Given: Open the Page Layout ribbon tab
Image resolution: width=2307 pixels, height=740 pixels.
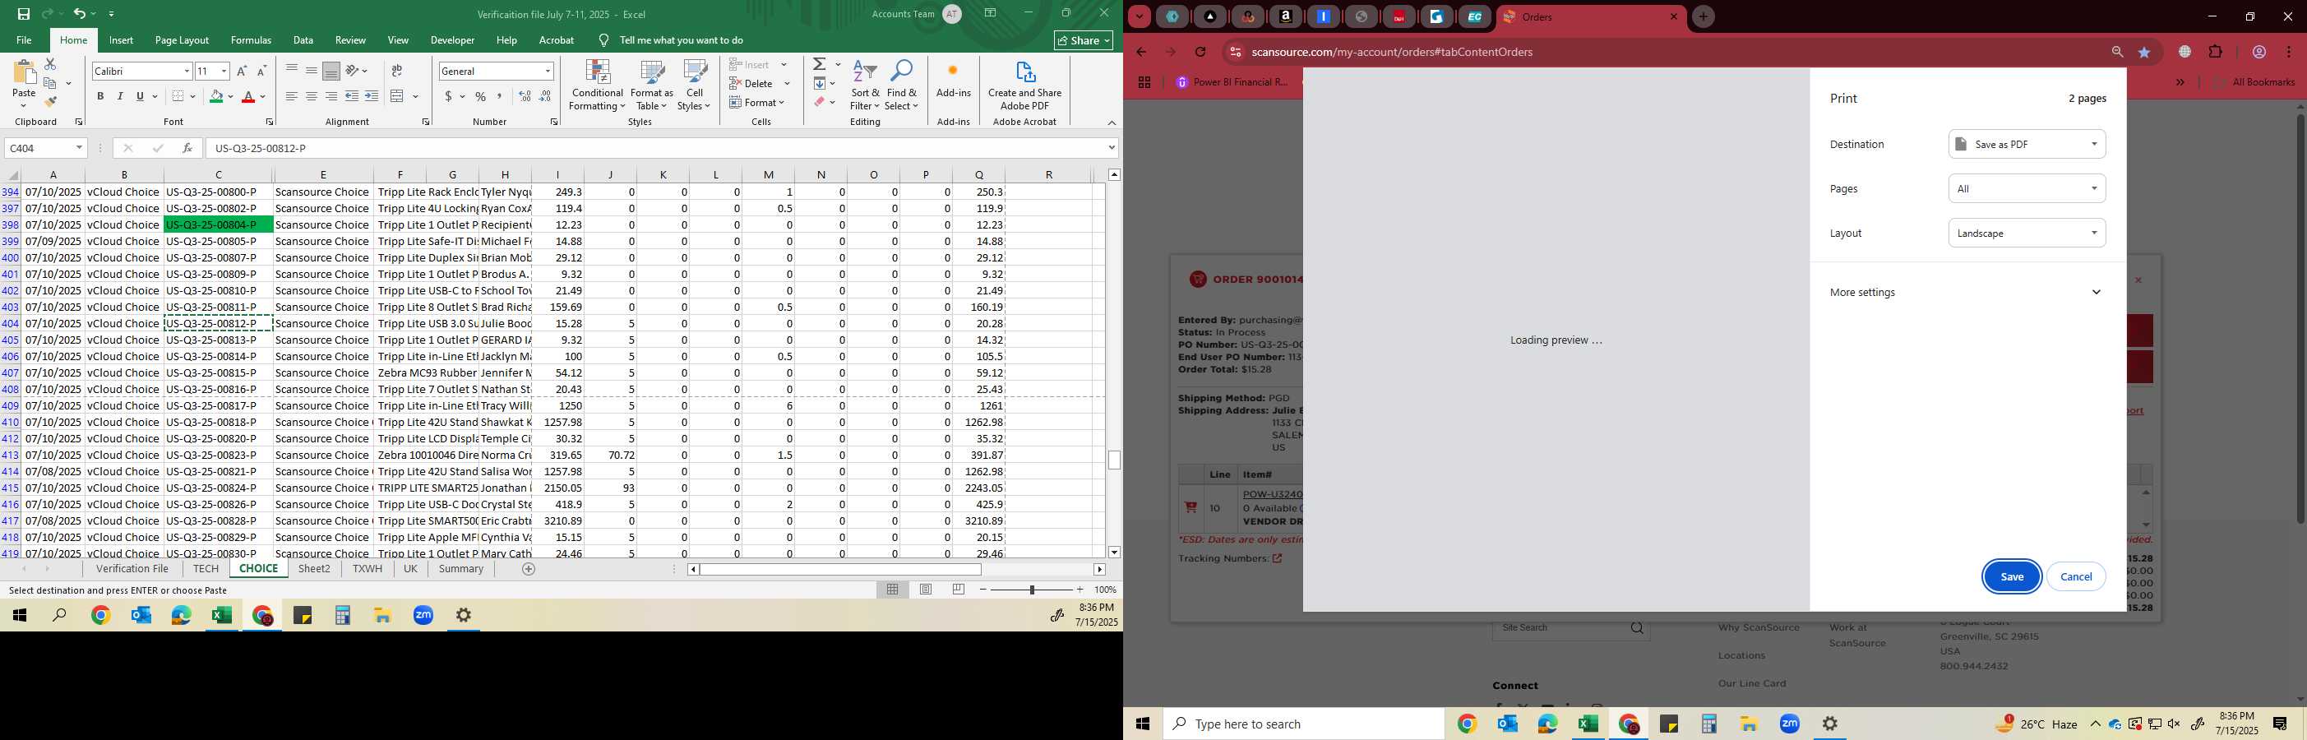Looking at the screenshot, I should 182,40.
